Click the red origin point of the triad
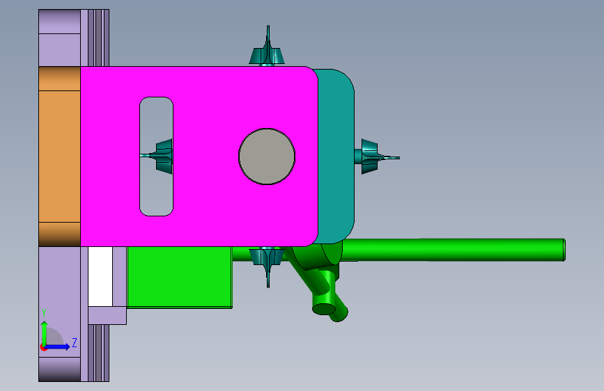This screenshot has width=604, height=391. coord(43,348)
